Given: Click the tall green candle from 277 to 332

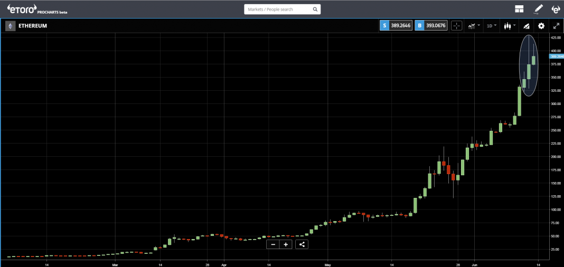Looking at the screenshot, I should pos(520,101).
